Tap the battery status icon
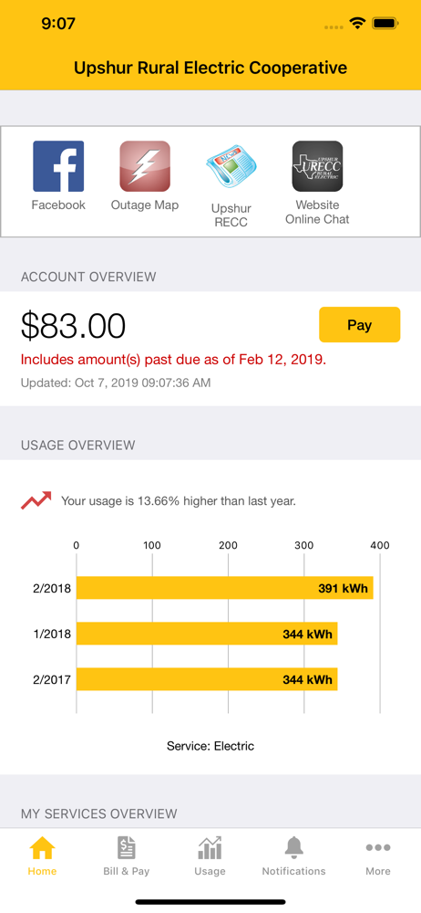 [385, 24]
